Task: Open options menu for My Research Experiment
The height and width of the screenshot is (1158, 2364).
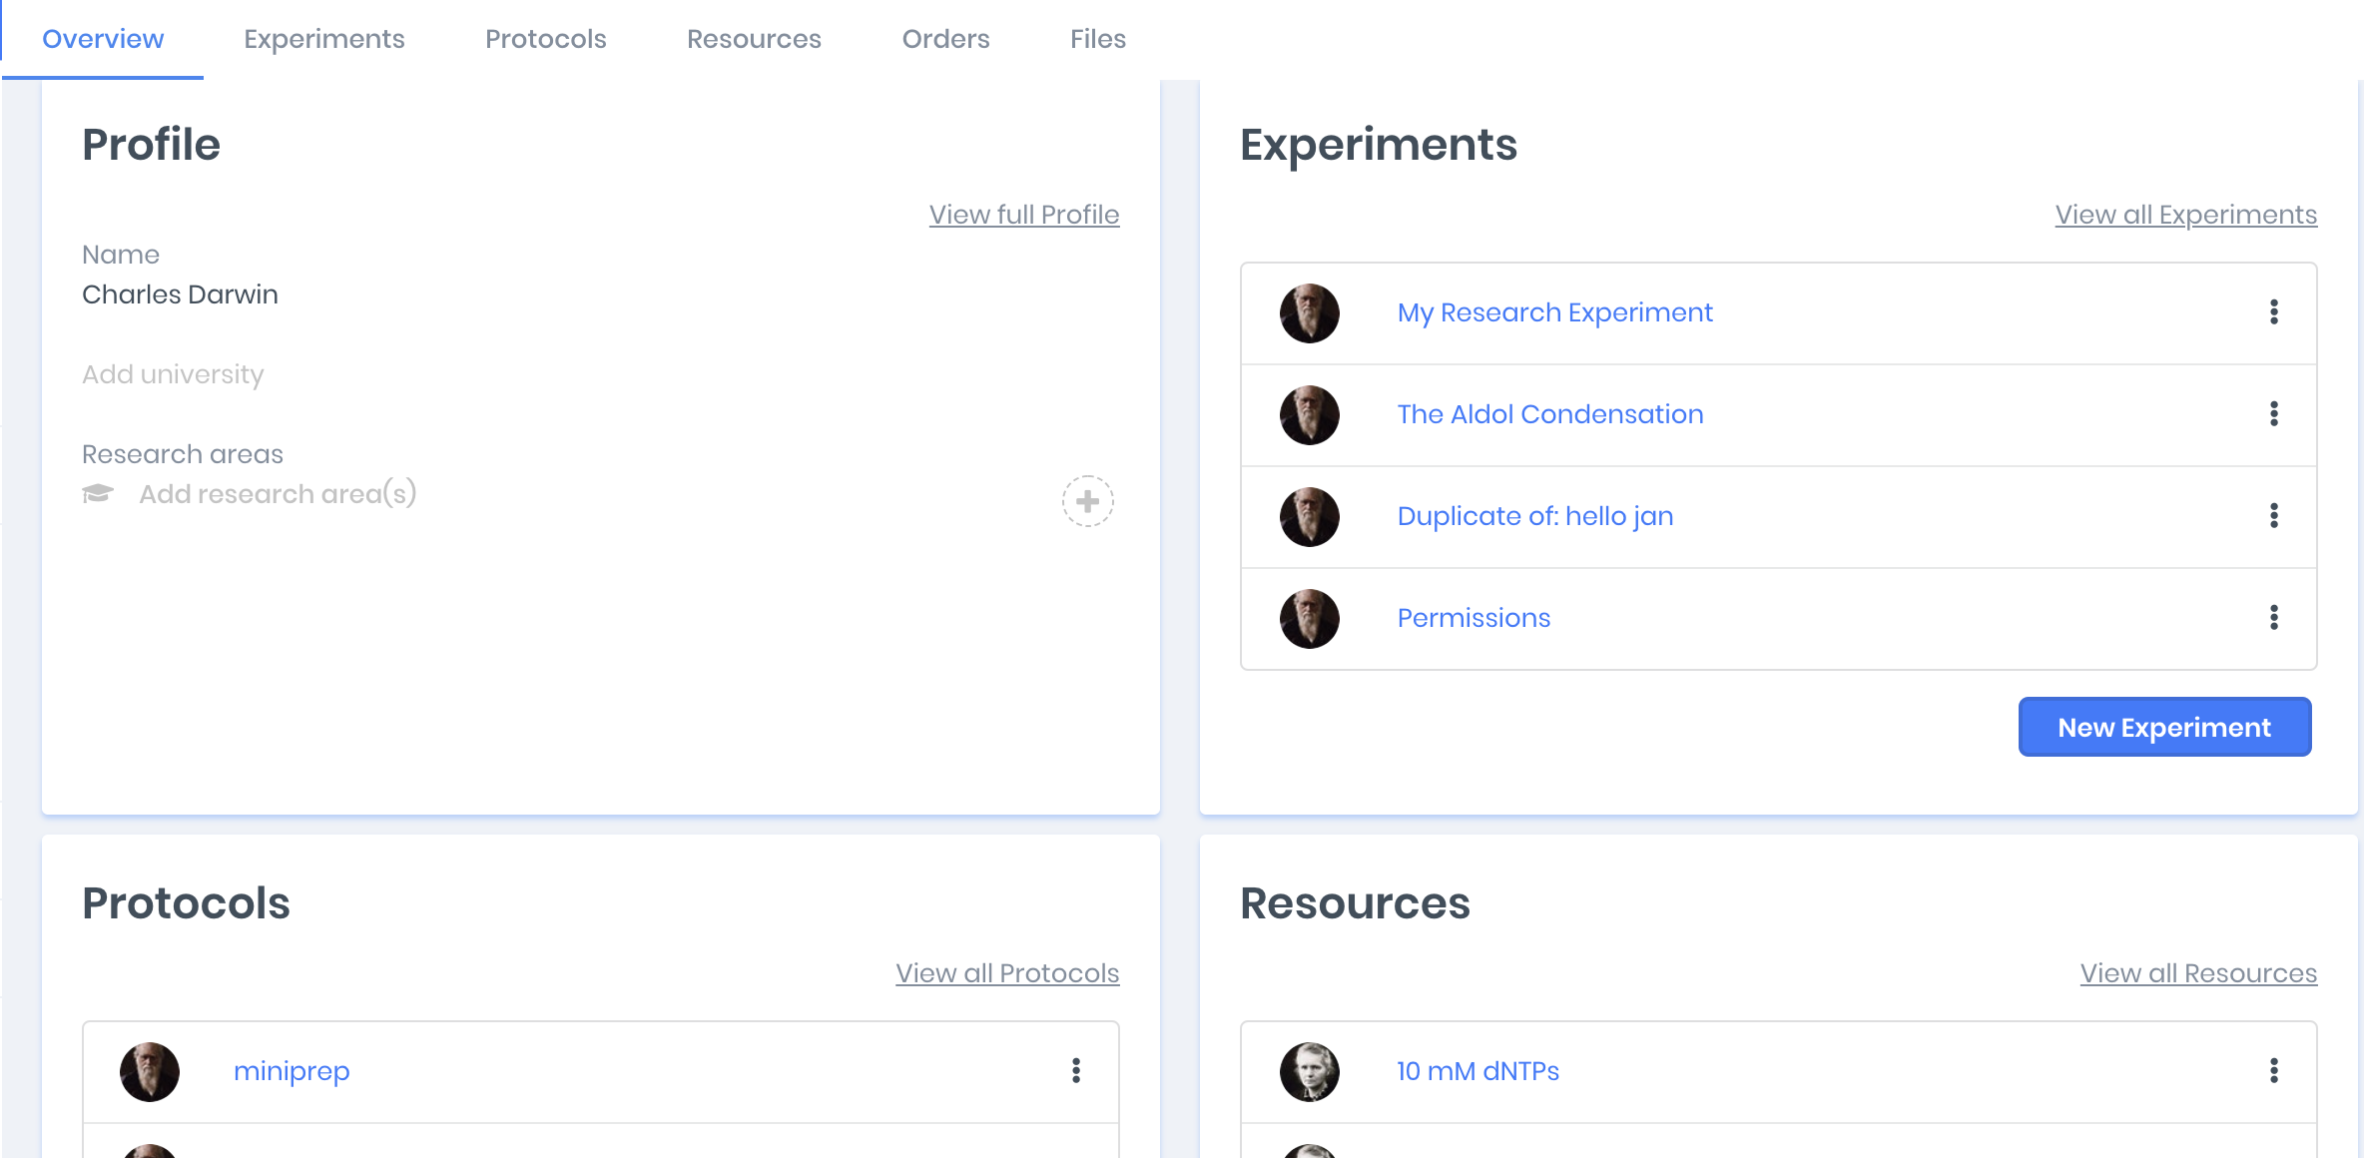Action: pos(2273,312)
